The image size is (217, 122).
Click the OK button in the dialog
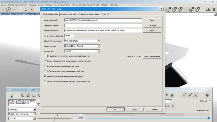point(116,110)
